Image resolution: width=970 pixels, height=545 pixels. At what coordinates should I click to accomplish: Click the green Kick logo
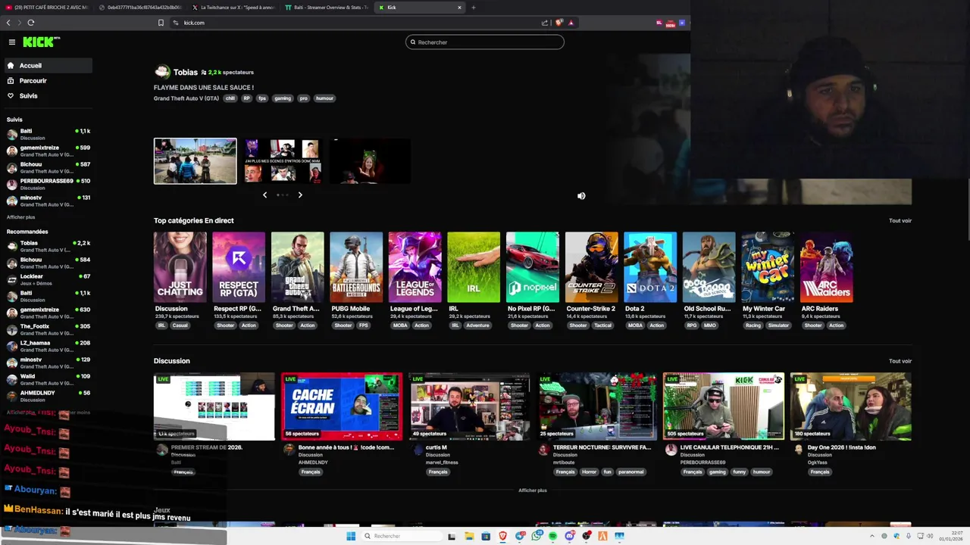[38, 42]
